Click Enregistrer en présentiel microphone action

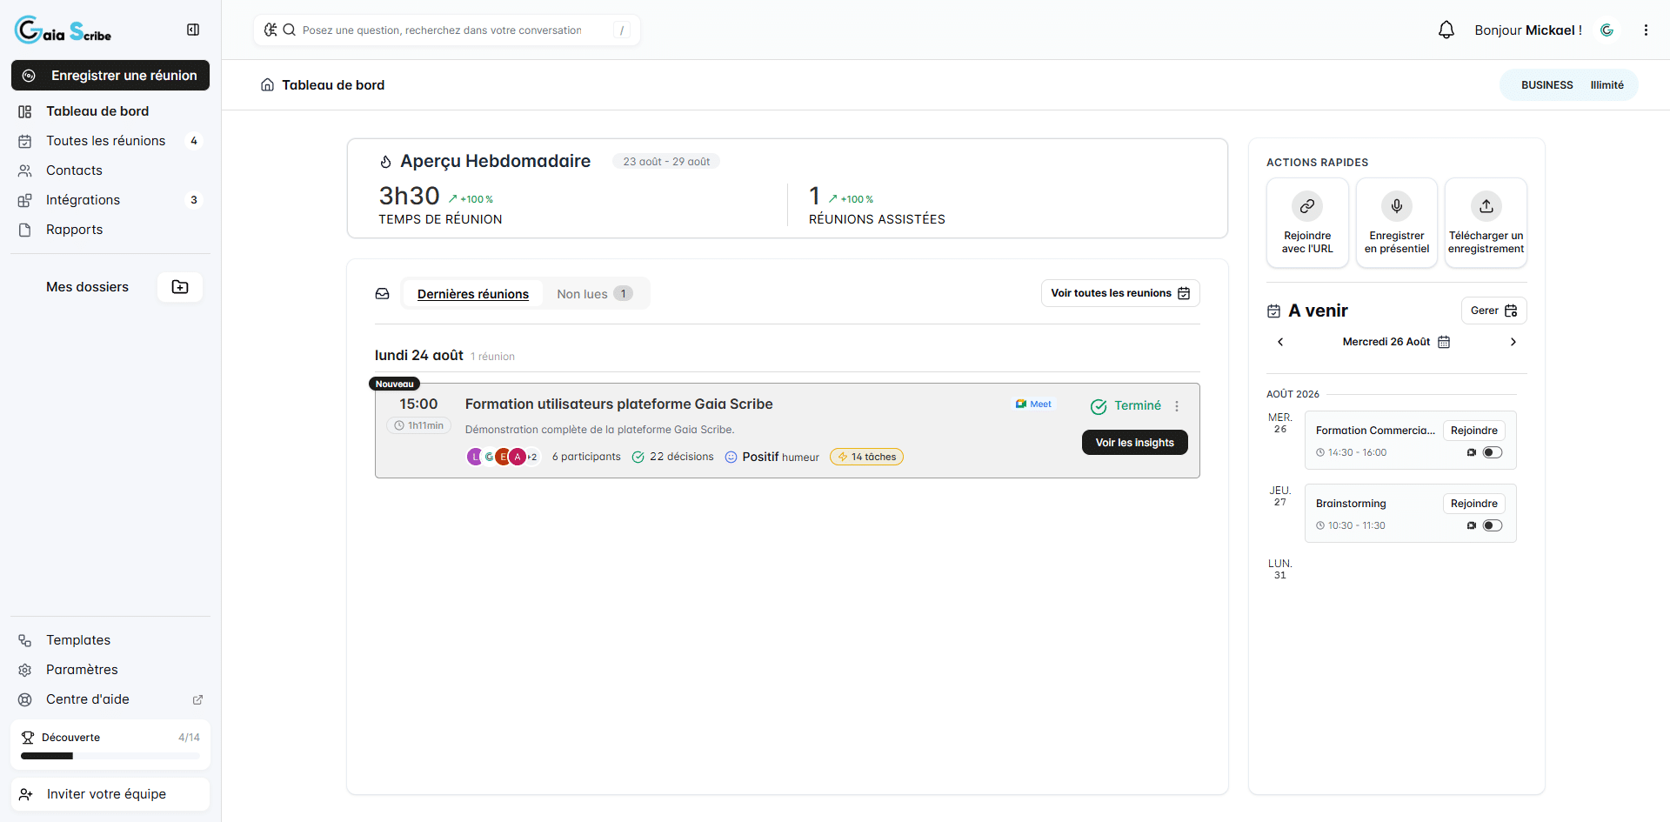(1396, 223)
